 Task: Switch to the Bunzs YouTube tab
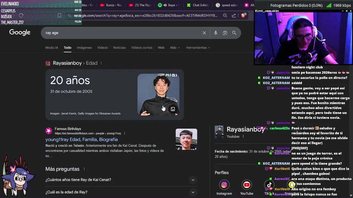click(x=111, y=5)
